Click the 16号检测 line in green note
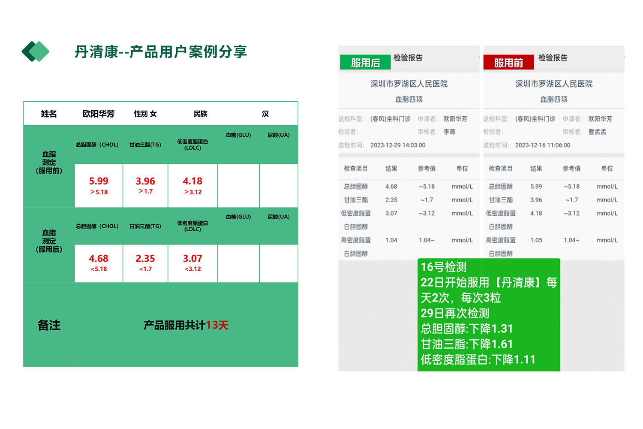 coord(444,267)
